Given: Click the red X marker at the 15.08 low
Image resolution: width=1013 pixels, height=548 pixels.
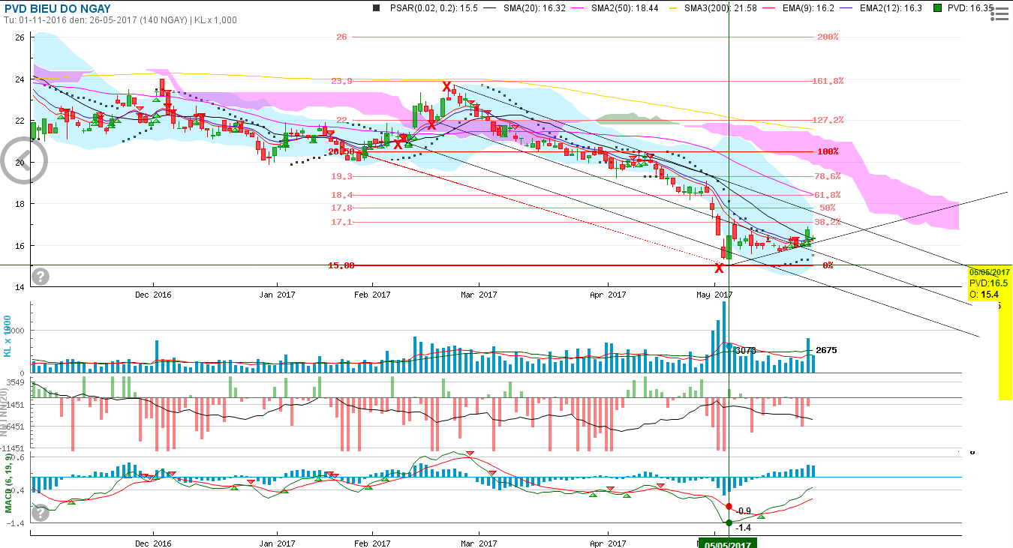Looking at the screenshot, I should [719, 268].
